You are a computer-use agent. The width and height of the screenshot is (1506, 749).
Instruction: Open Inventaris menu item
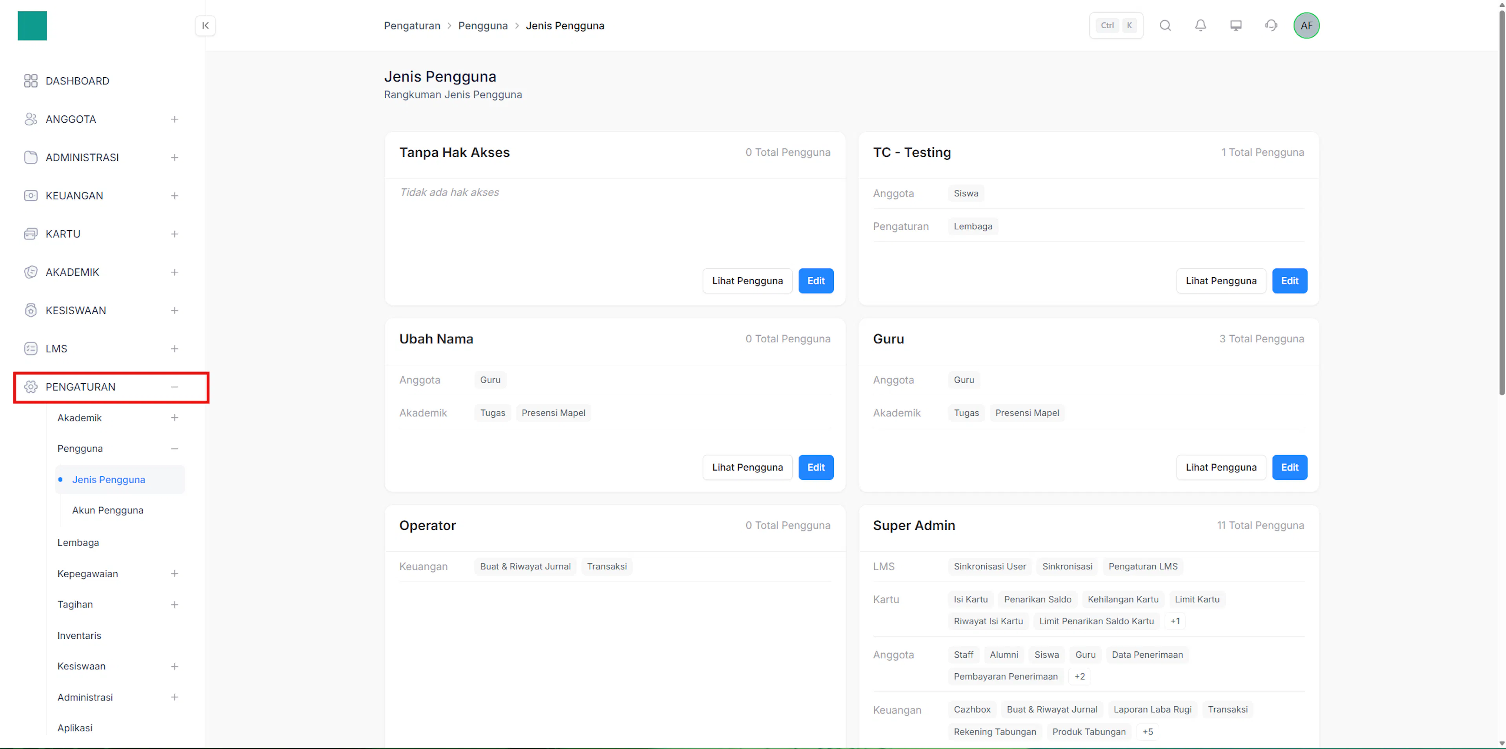coord(80,636)
